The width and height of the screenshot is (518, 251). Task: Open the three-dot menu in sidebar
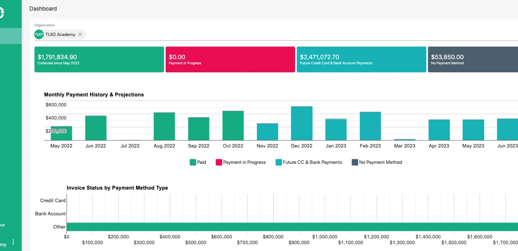(x=13, y=242)
